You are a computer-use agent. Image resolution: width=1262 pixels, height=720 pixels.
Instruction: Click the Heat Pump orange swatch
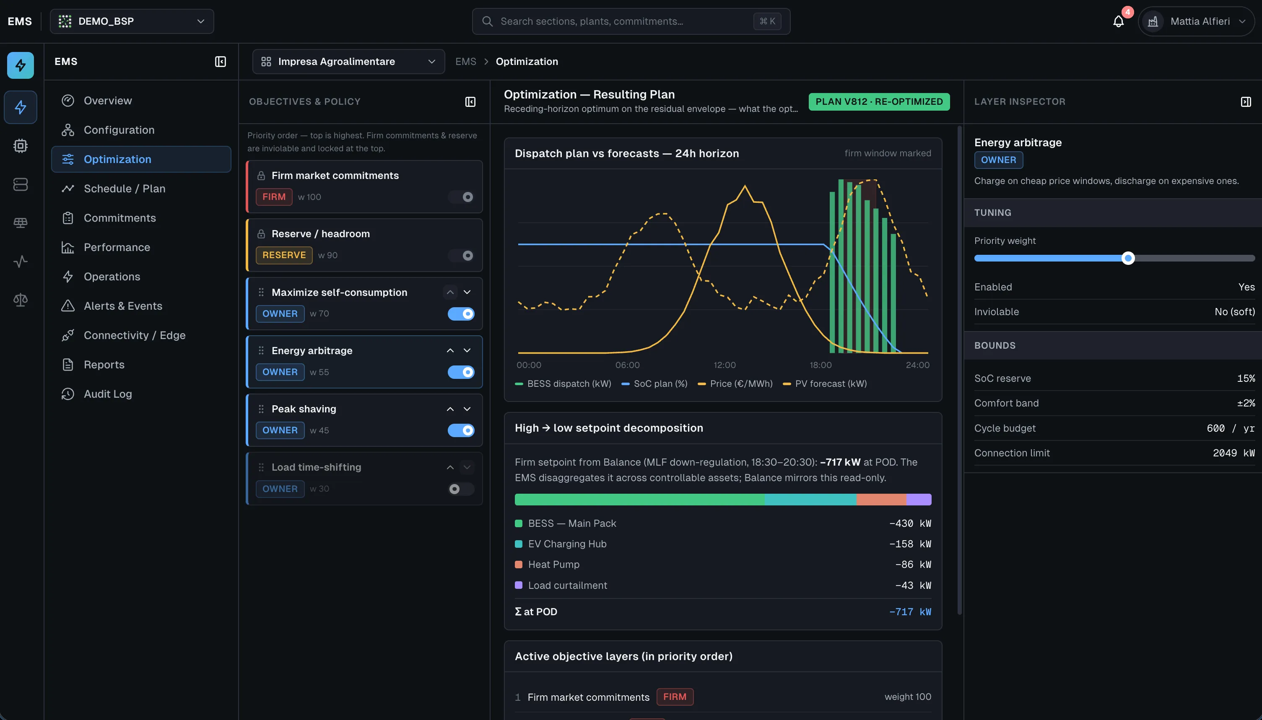click(x=519, y=564)
